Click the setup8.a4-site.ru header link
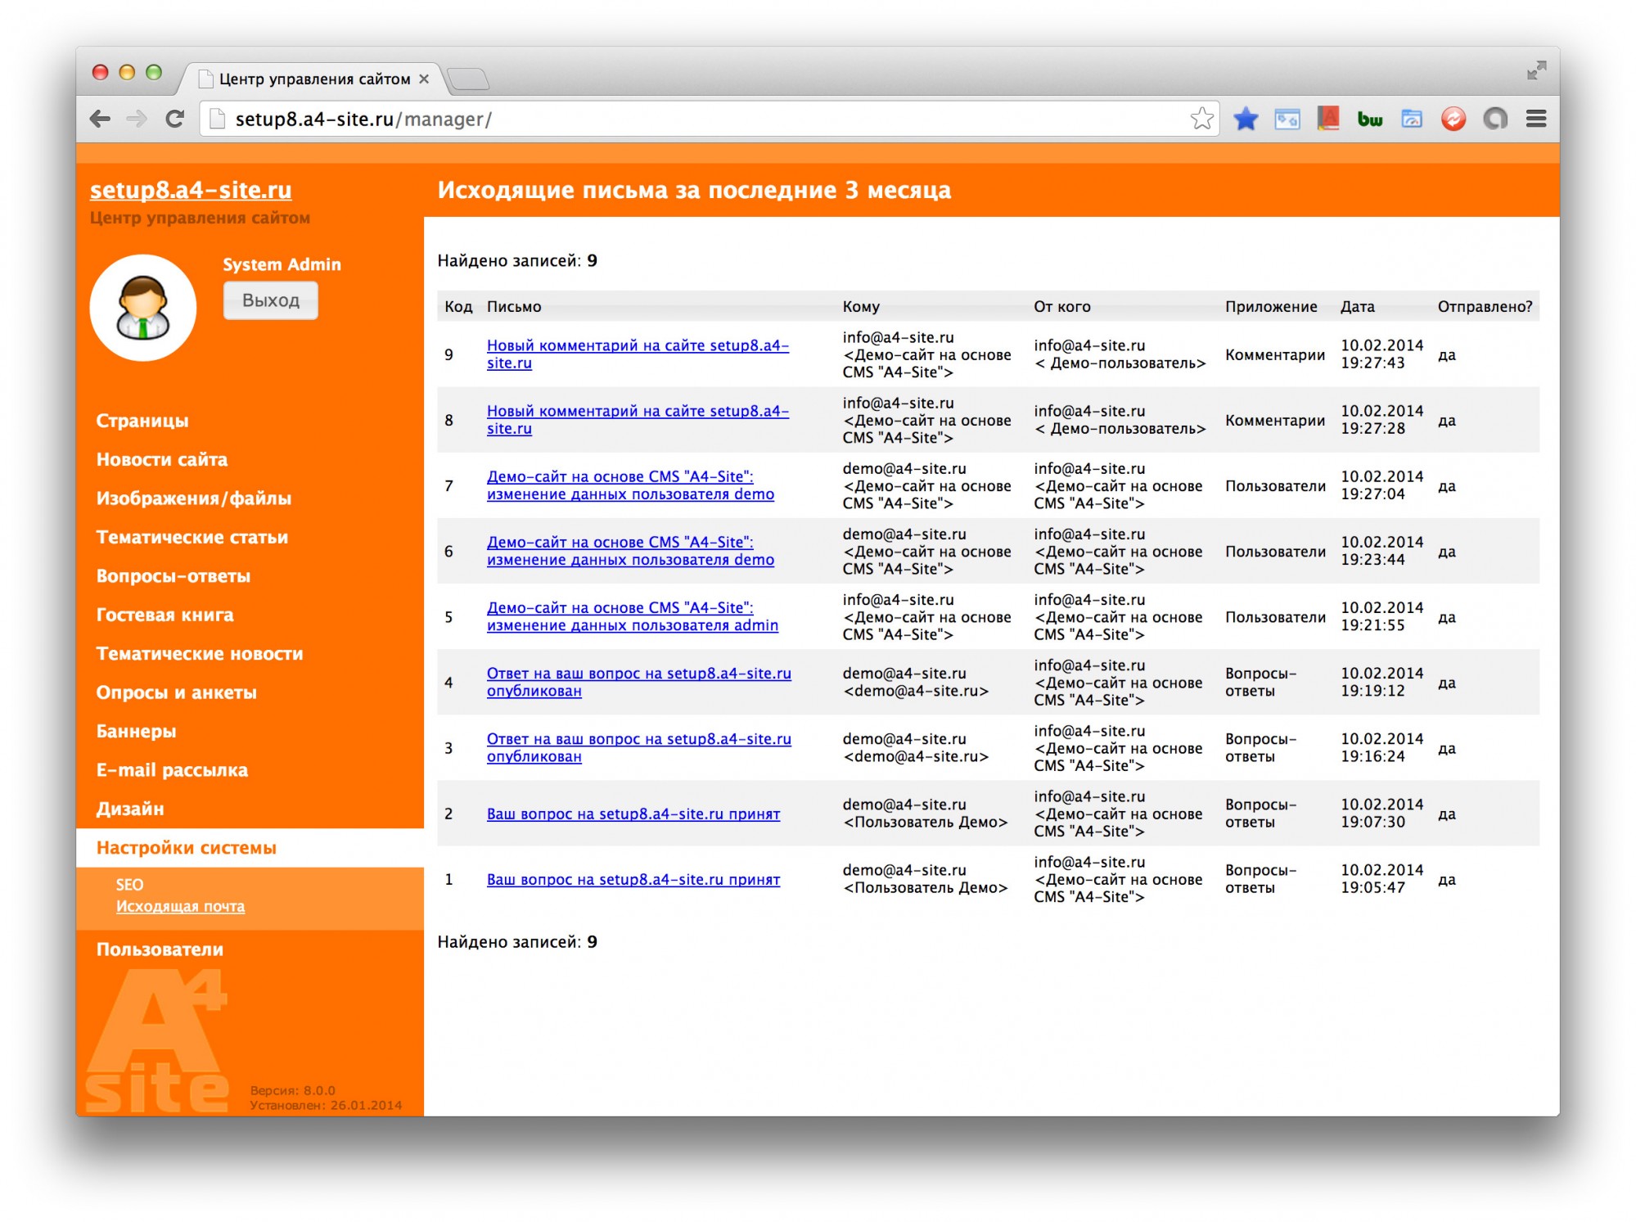 191,190
